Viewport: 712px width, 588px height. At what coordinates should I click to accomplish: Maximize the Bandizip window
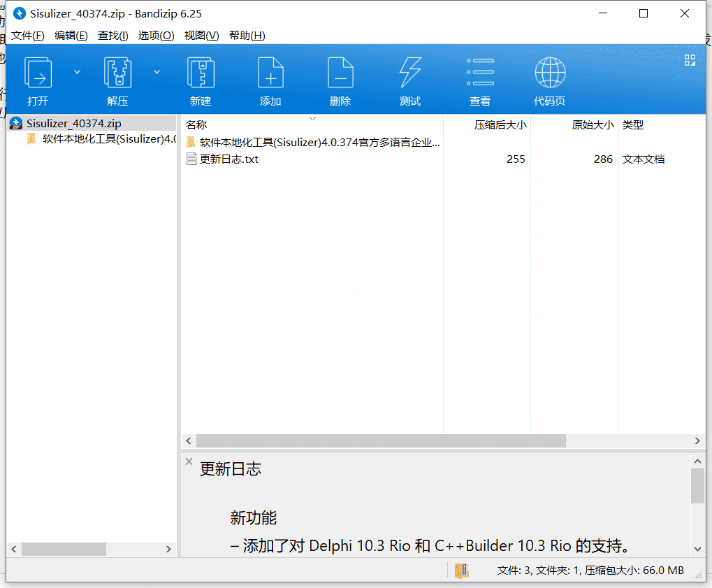pyautogui.click(x=644, y=13)
